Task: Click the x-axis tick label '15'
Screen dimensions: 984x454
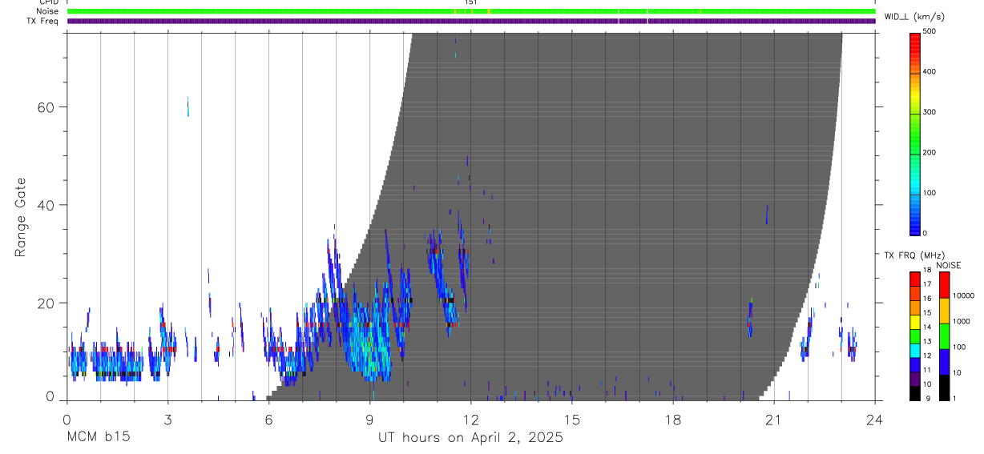Action: (x=571, y=420)
